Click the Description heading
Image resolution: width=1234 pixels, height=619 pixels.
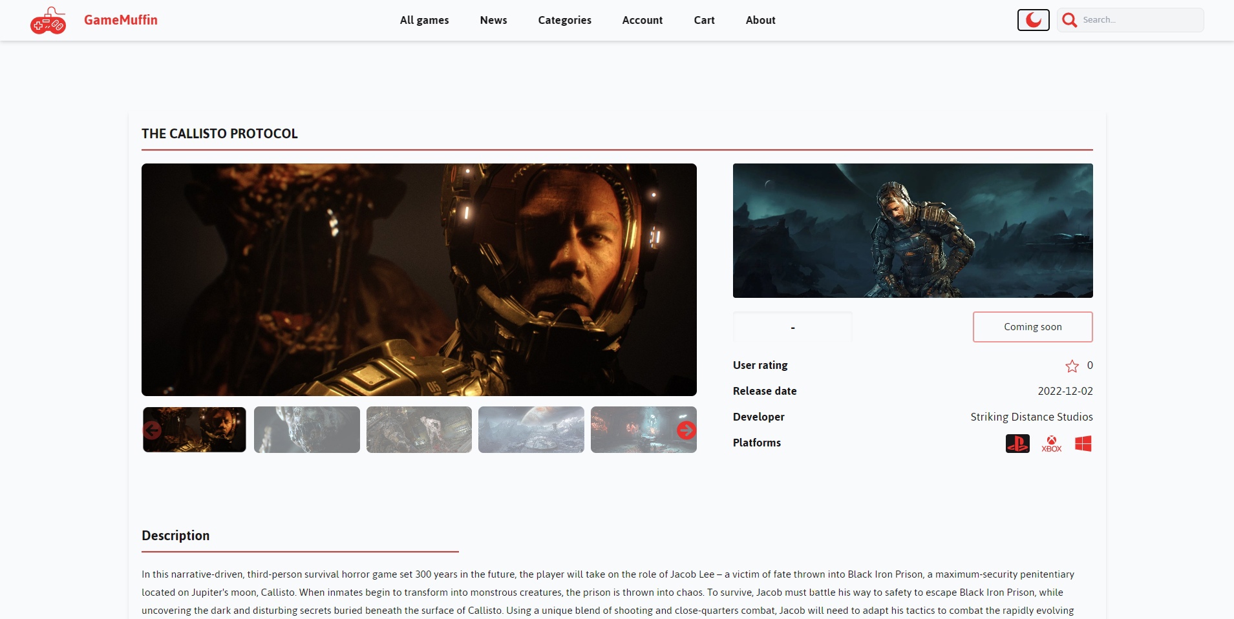tap(176, 536)
